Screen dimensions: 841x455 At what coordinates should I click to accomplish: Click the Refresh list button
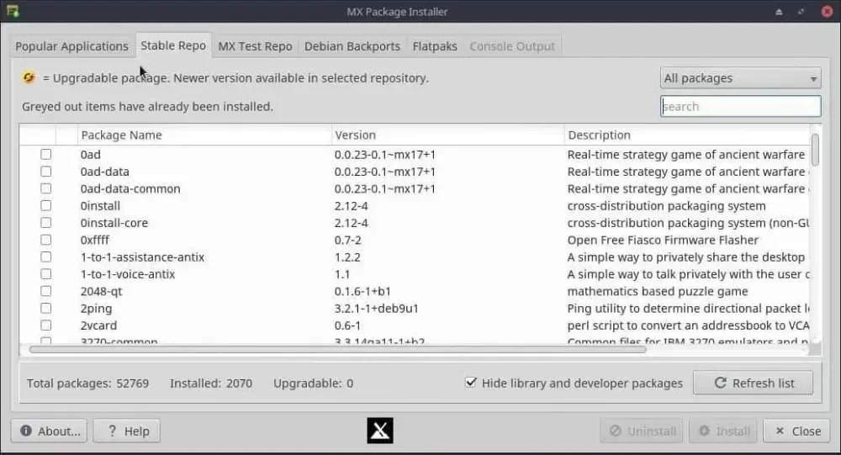[x=753, y=384]
